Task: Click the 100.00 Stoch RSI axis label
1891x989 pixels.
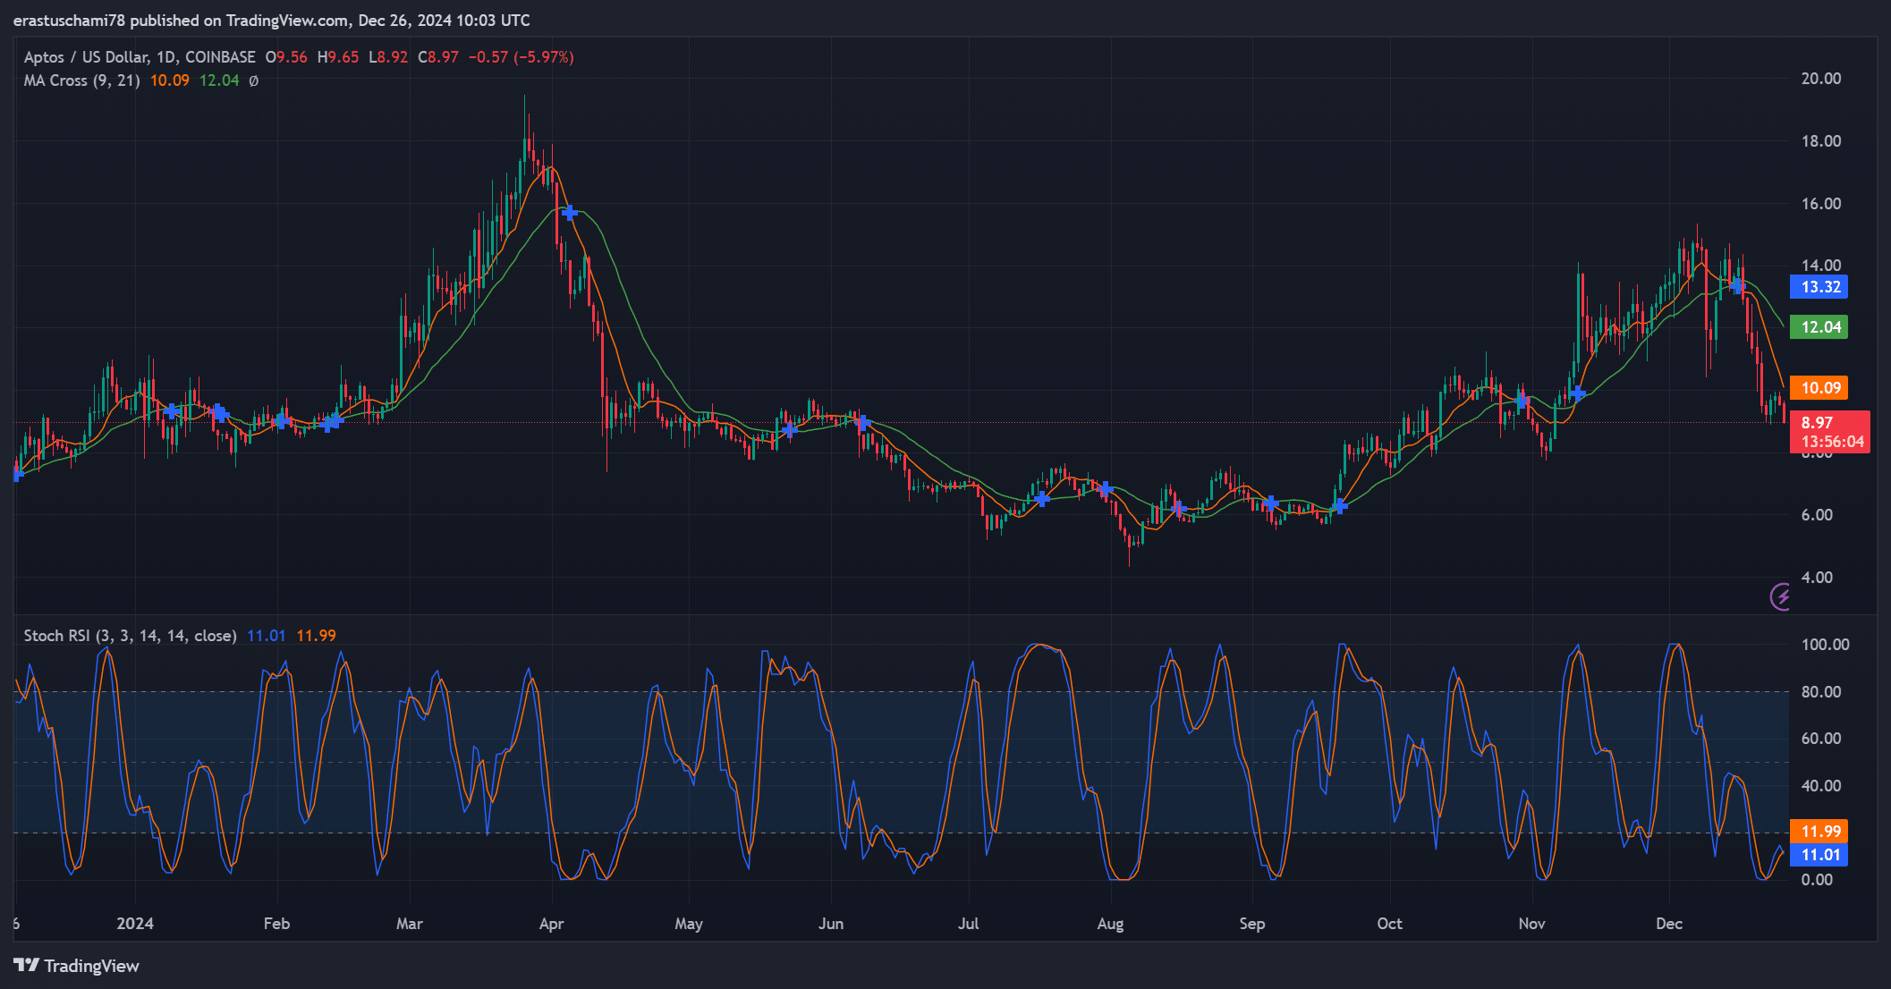Action: (1825, 645)
